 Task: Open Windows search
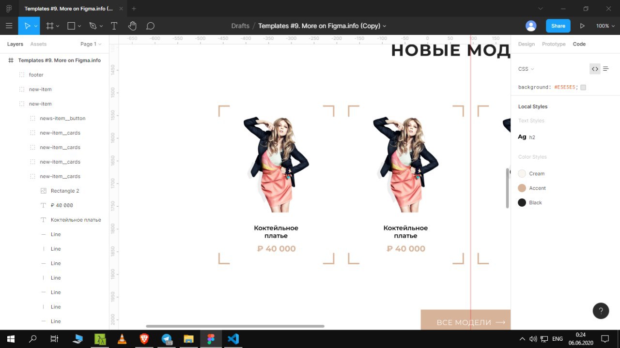pyautogui.click(x=33, y=339)
